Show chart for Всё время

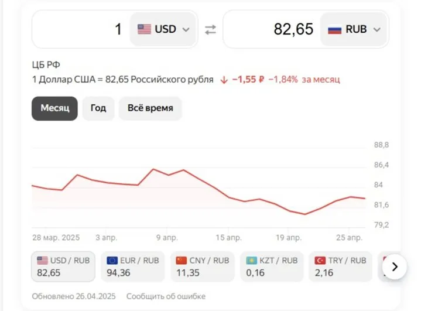[150, 108]
